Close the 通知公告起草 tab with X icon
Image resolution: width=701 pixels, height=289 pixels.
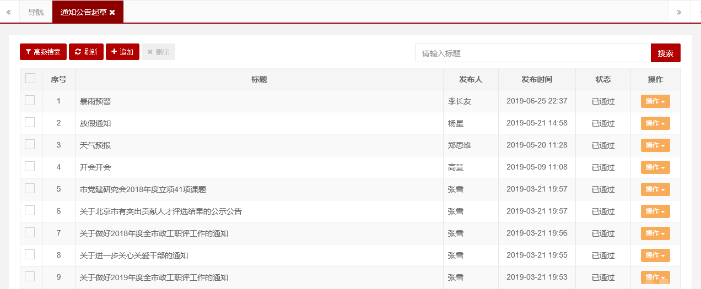[112, 12]
